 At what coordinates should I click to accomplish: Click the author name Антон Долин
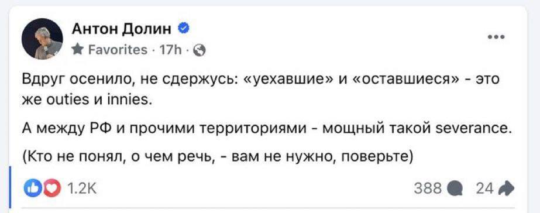(x=122, y=30)
